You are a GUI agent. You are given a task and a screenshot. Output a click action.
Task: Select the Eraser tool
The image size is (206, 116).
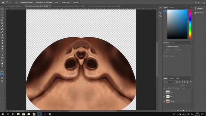2,40
